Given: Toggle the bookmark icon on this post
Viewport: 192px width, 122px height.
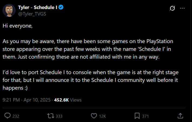Looking at the screenshot, I should (x=137, y=116).
